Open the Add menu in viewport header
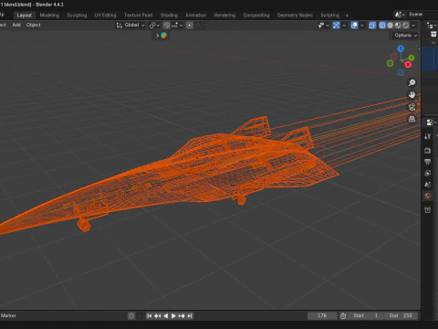 16,25
